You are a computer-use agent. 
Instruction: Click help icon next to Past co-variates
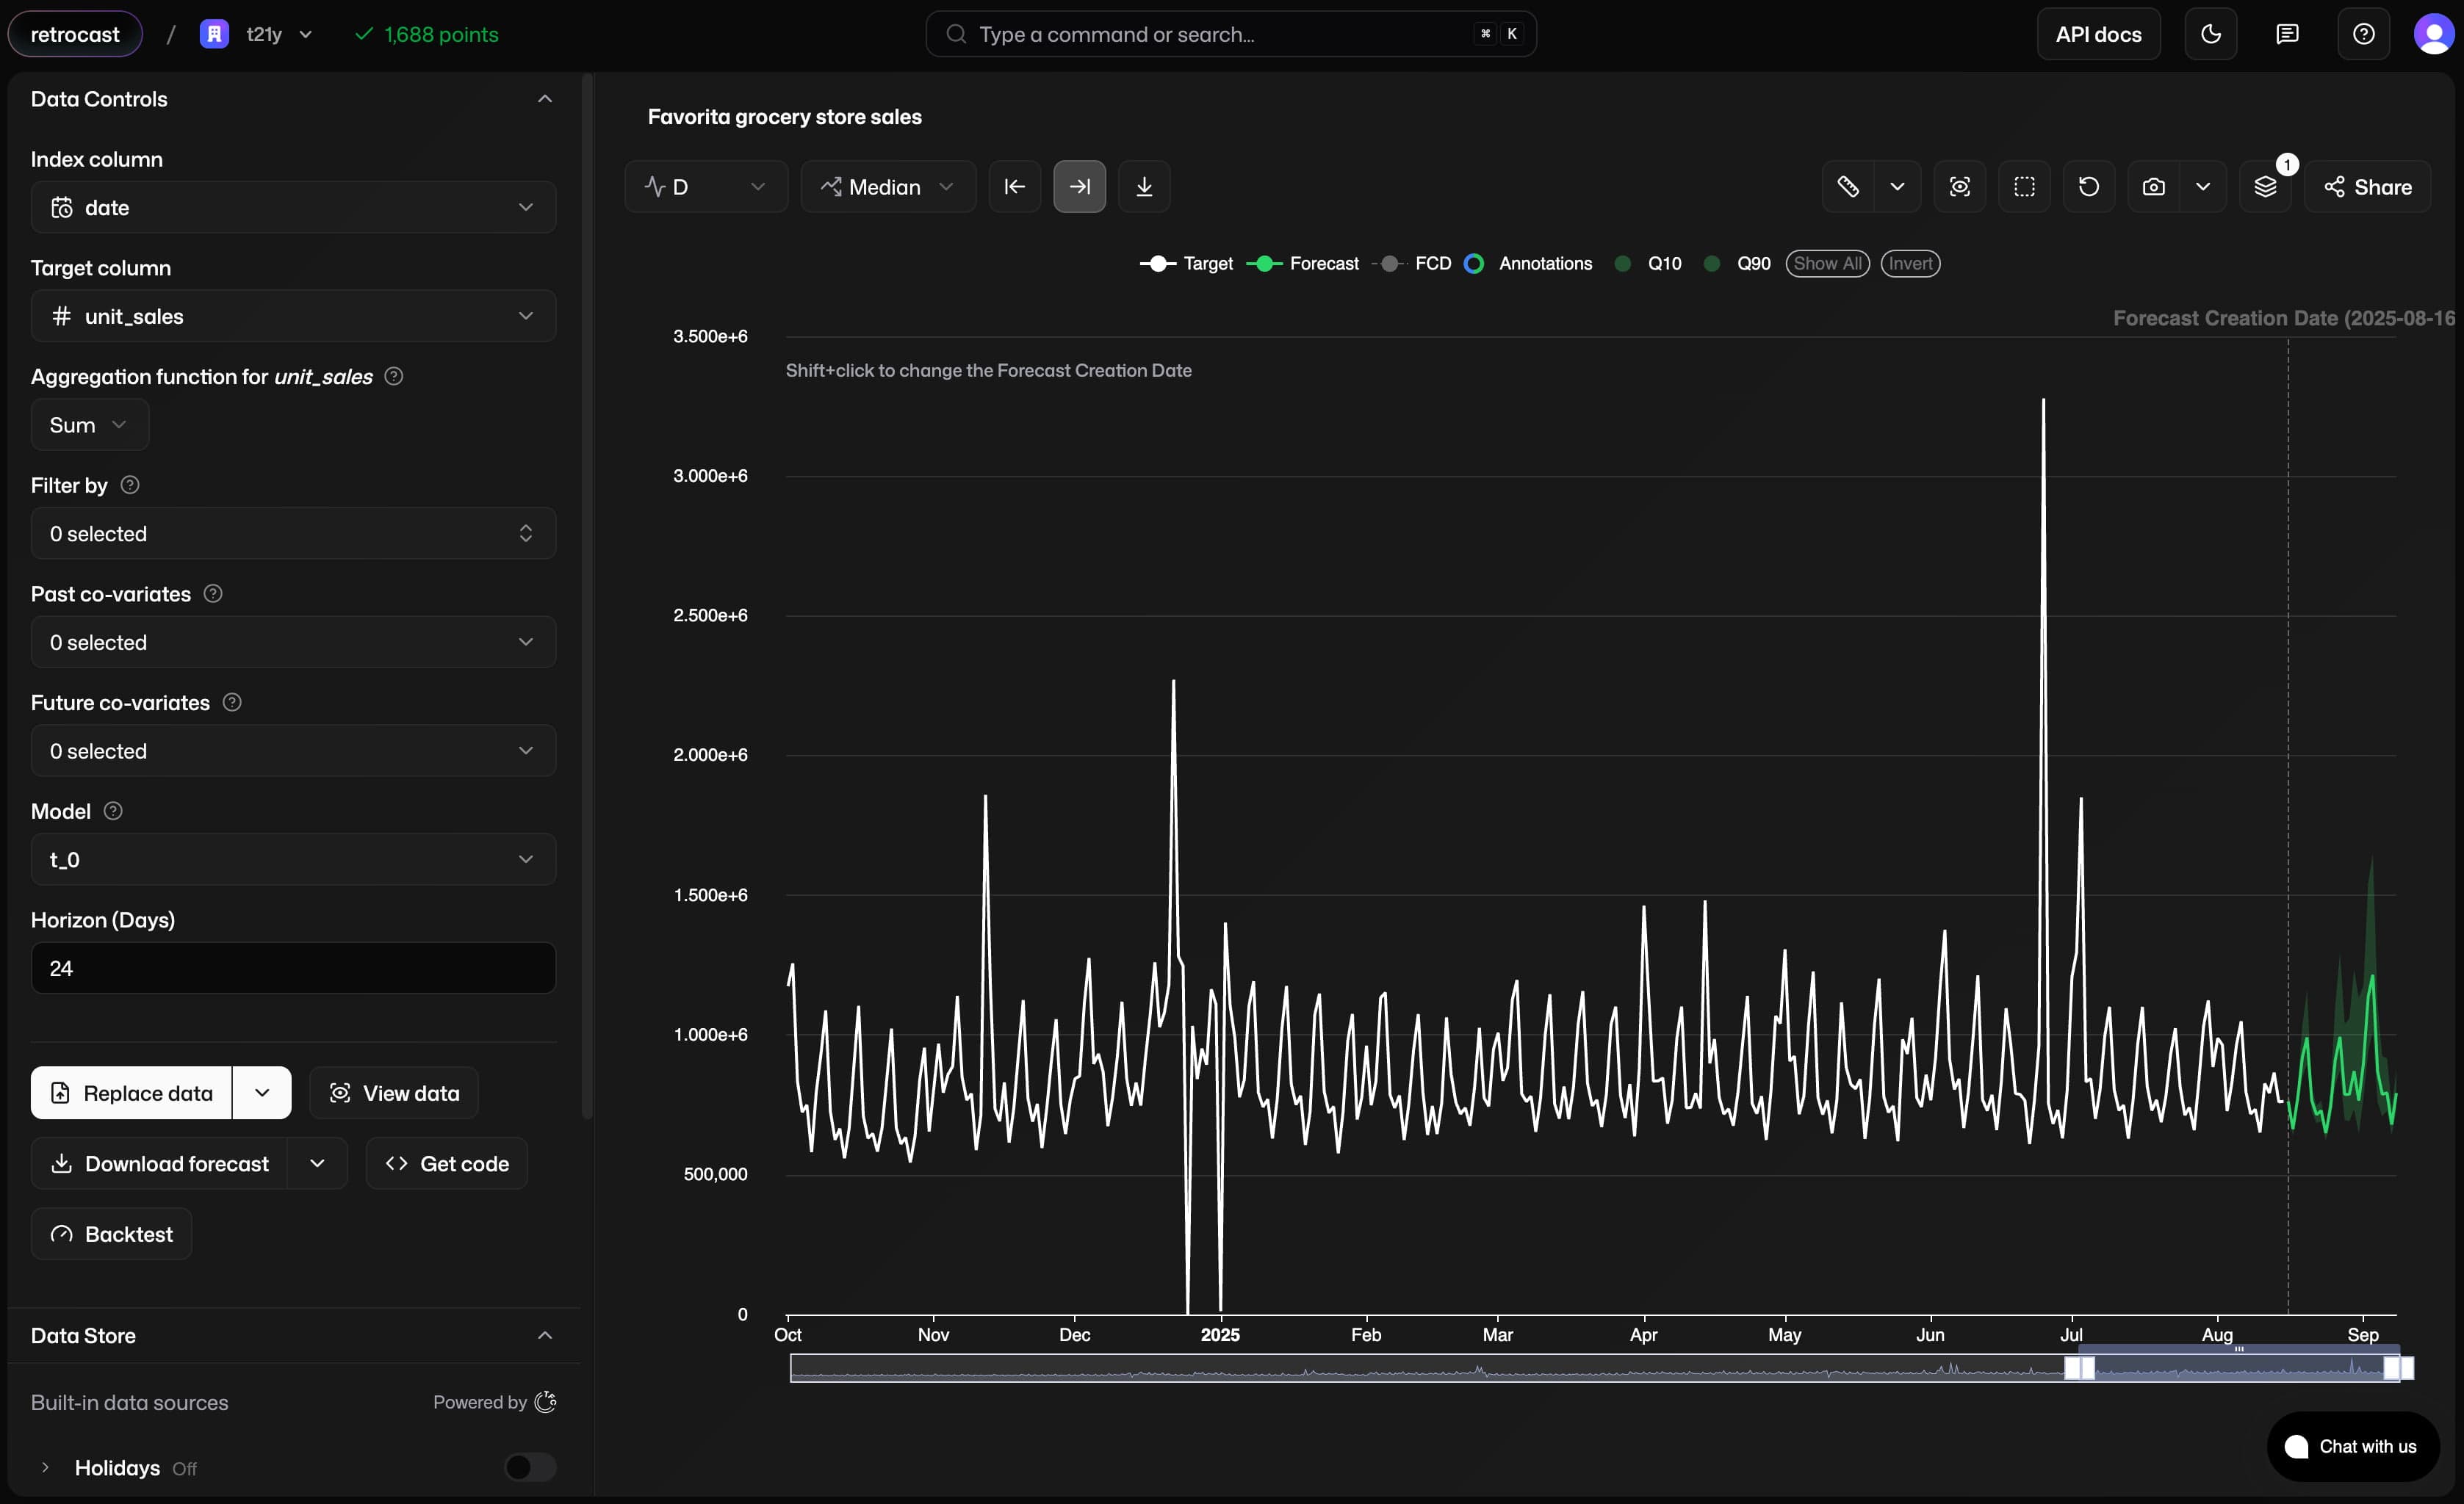click(213, 593)
